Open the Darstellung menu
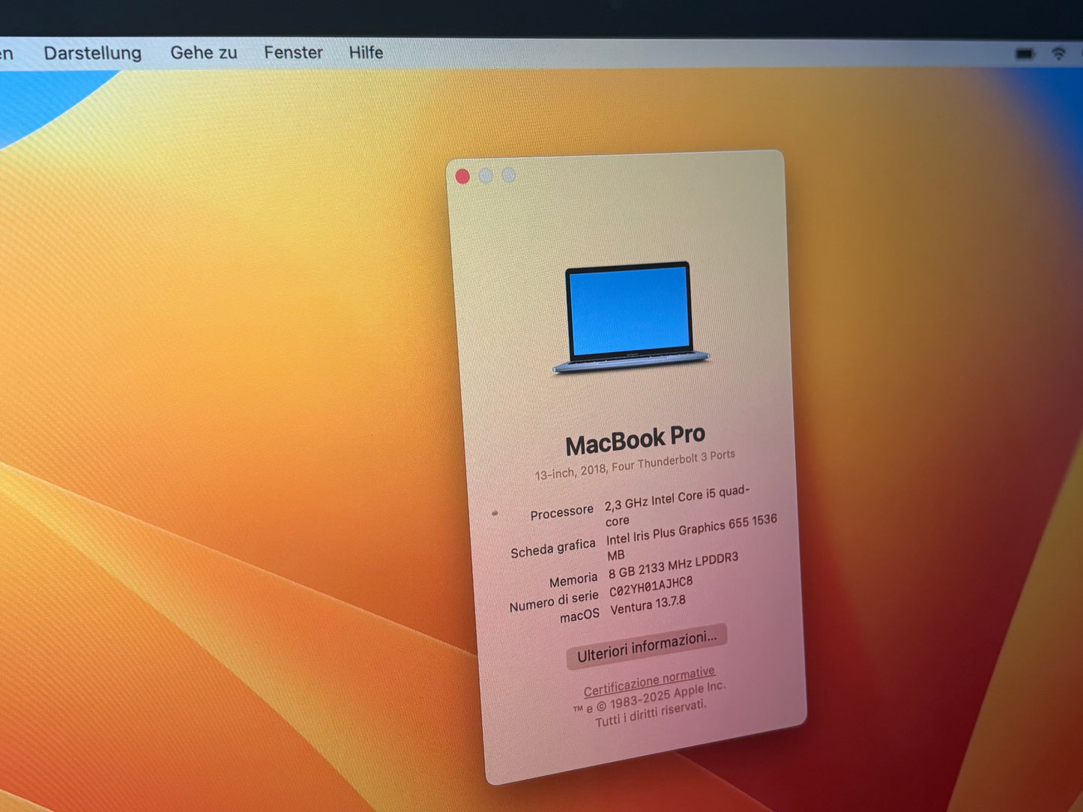Viewport: 1083px width, 812px height. pyautogui.click(x=92, y=53)
